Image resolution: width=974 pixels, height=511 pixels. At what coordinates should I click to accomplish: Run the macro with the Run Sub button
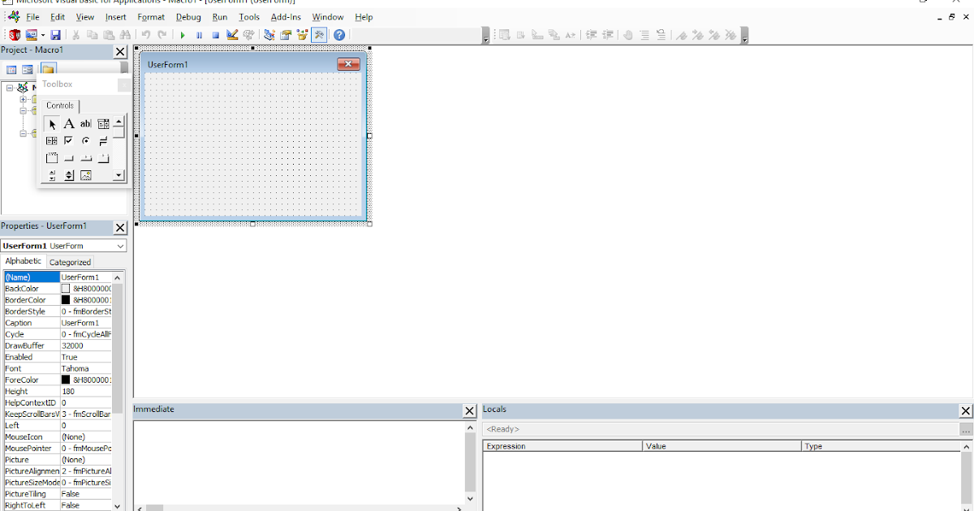[183, 34]
